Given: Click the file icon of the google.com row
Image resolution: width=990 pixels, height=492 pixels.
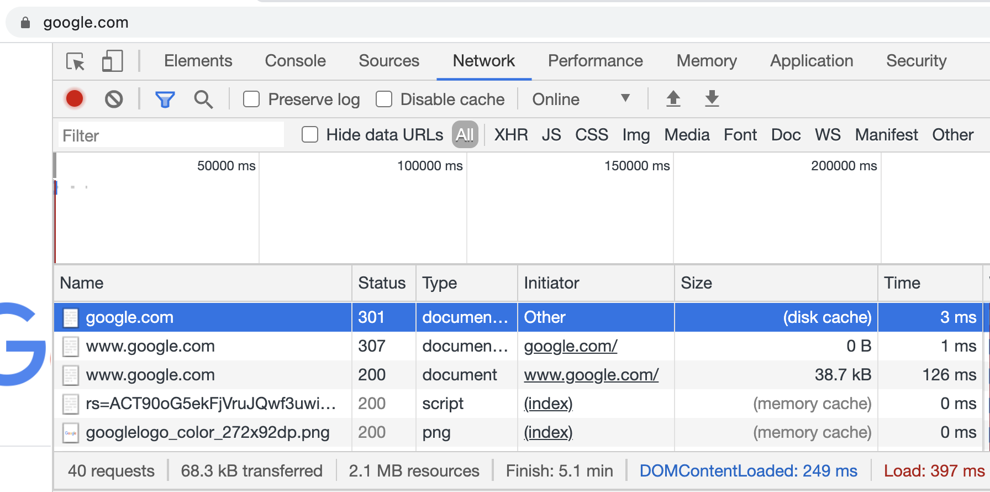Looking at the screenshot, I should (71, 317).
